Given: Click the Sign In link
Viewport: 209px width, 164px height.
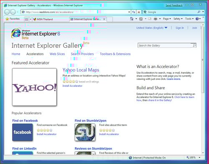Looking at the screenshot, I should [180, 28].
